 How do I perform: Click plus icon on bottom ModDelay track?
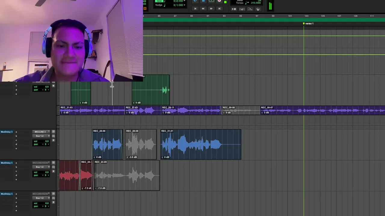tap(53, 202)
